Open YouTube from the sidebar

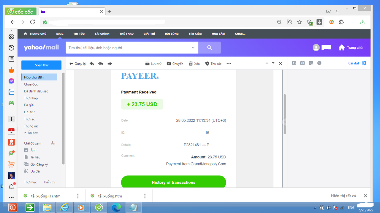[11, 130]
